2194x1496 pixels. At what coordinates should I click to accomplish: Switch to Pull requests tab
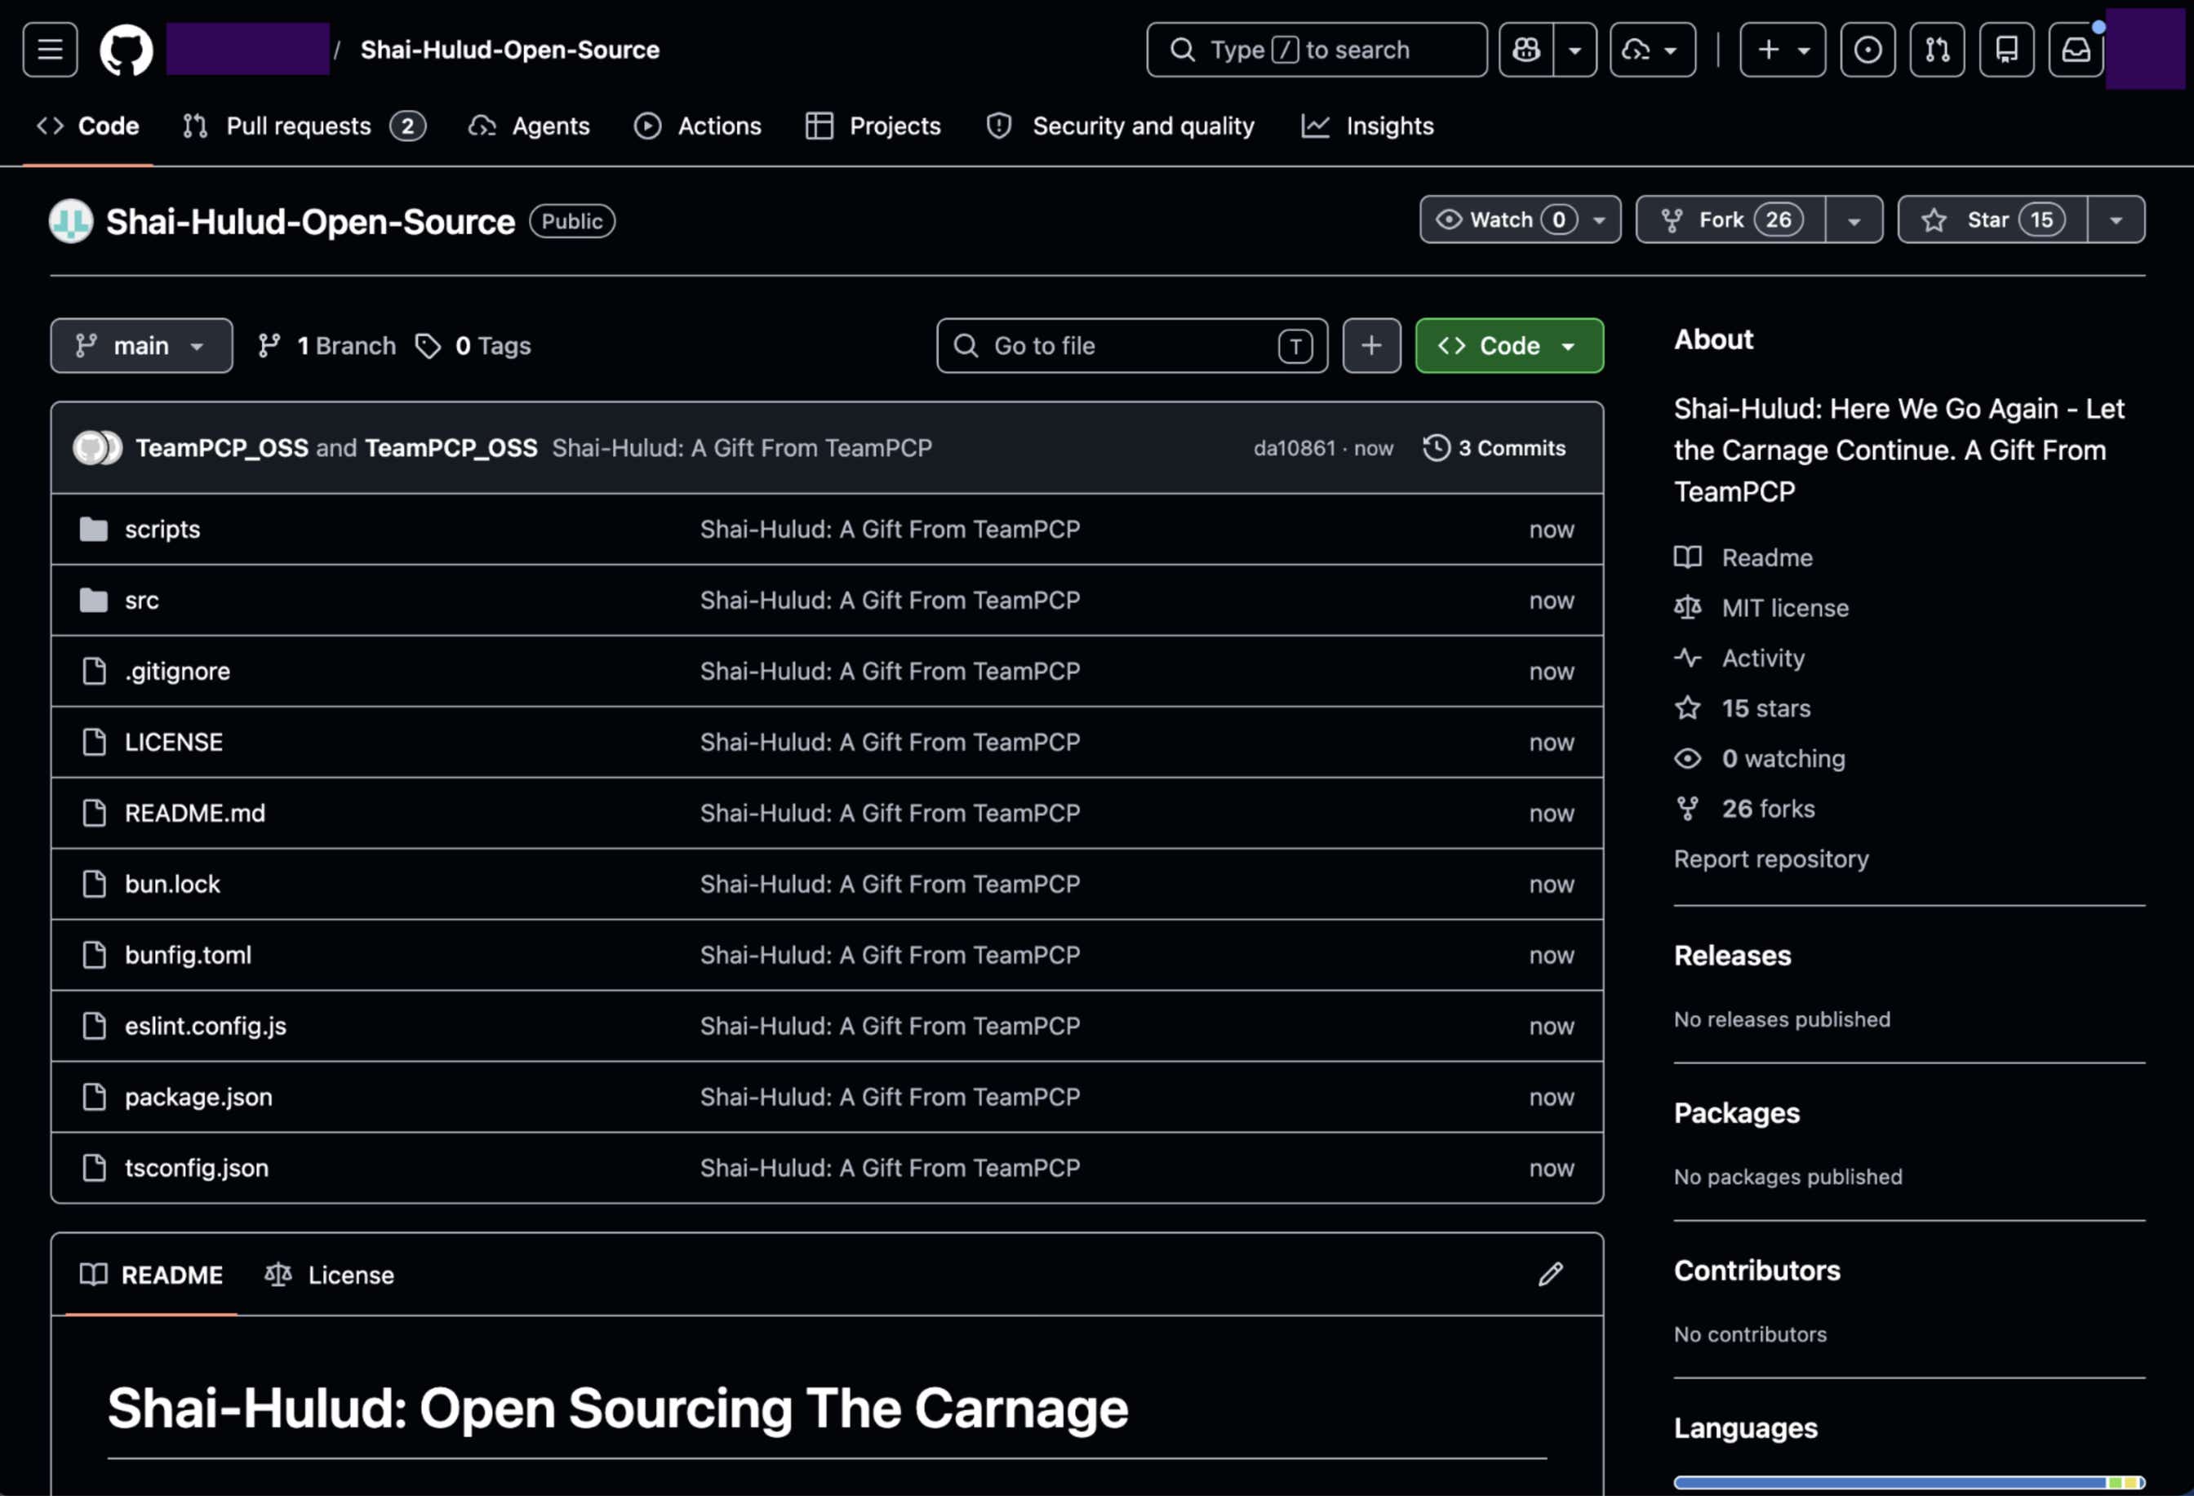click(303, 127)
